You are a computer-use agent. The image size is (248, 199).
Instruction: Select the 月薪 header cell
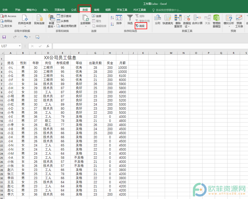[122, 63]
